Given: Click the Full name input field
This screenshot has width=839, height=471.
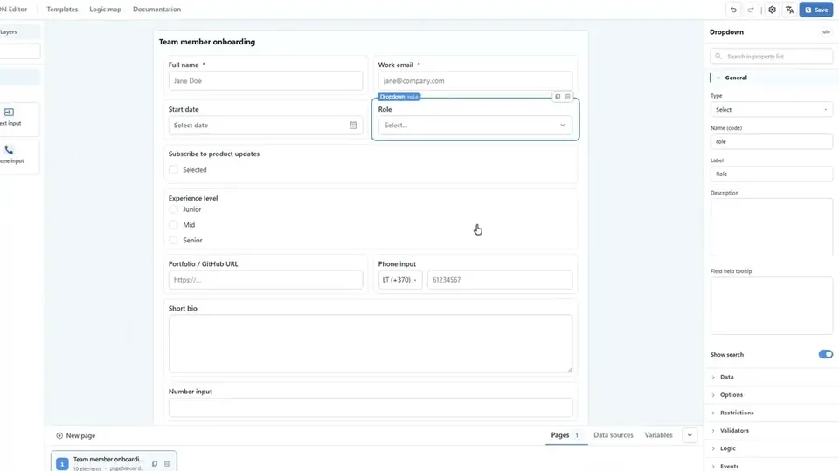Looking at the screenshot, I should point(266,80).
